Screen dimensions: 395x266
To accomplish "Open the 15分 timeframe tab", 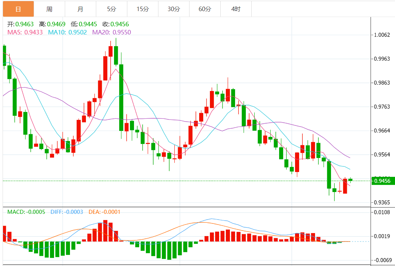I will click(143, 9).
